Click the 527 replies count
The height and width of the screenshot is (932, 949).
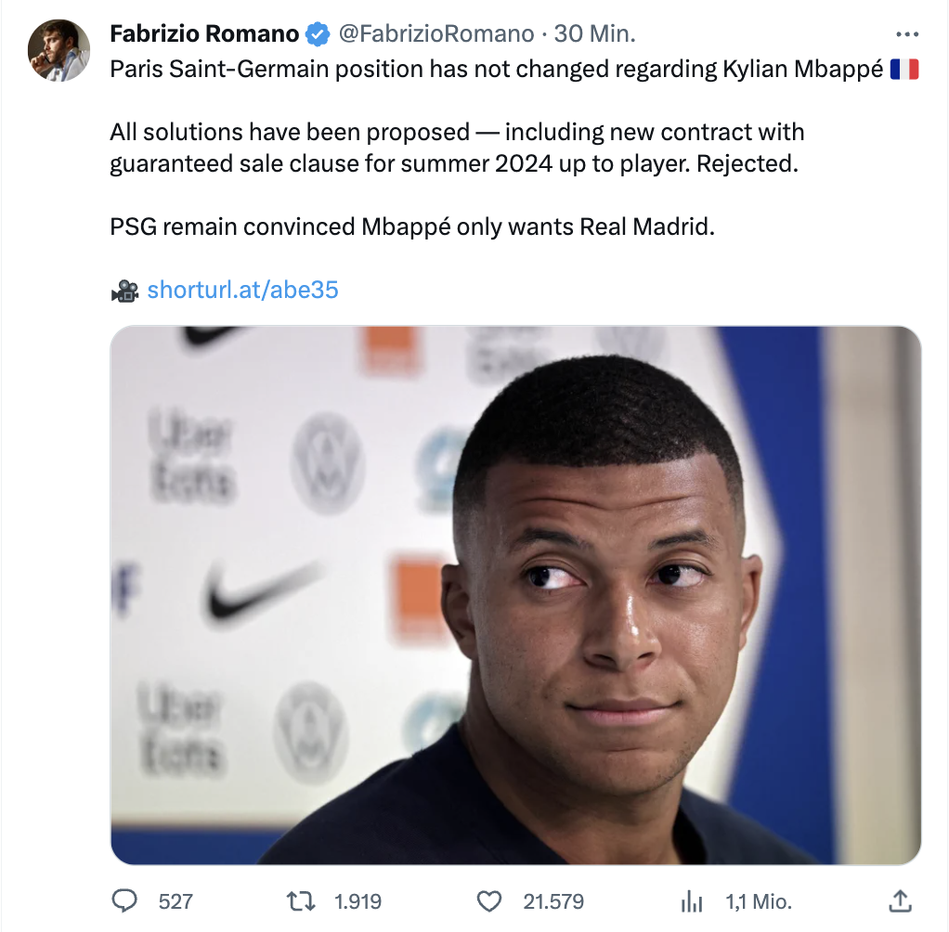point(175,900)
